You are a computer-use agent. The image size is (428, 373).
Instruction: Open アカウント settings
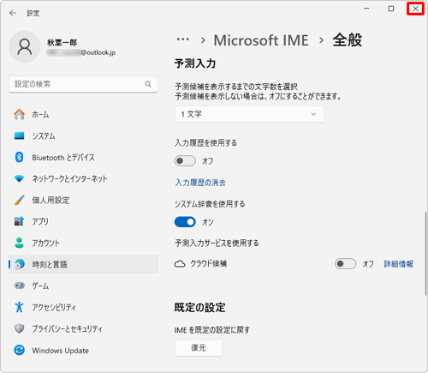[83, 243]
